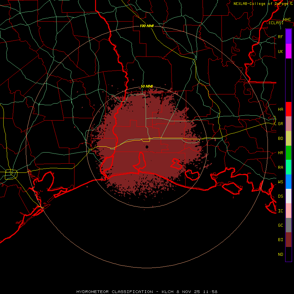
Task: Click the HR legend label
Action: pos(280,153)
